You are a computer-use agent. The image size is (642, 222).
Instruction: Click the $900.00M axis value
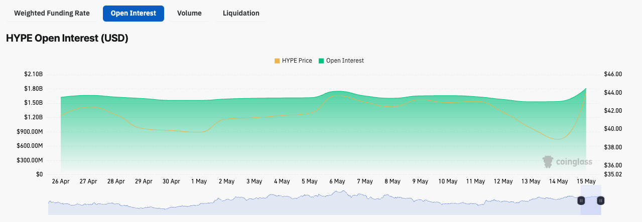tap(30, 131)
